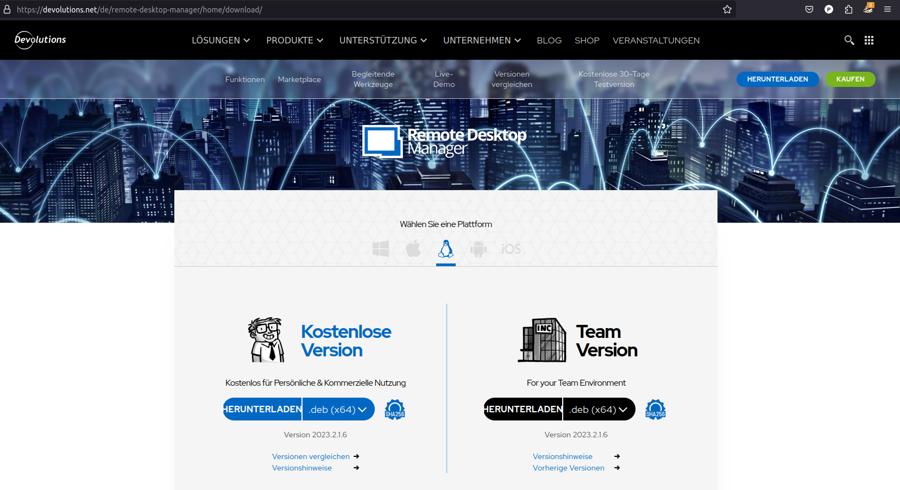Select the Windows platform icon
Viewport: 900px width, 490px height.
(x=381, y=249)
